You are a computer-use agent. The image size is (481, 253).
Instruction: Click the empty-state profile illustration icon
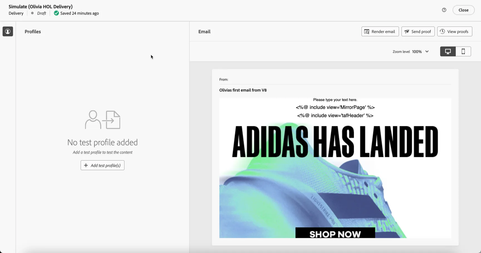click(102, 120)
